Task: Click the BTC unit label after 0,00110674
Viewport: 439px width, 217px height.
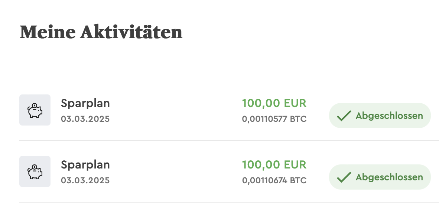Action: (x=298, y=181)
